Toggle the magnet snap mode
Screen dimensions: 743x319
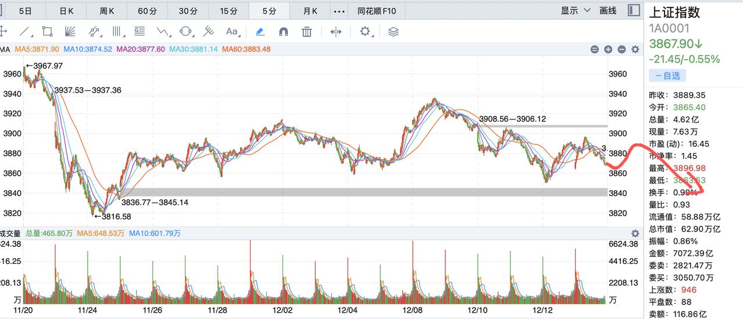click(x=284, y=31)
